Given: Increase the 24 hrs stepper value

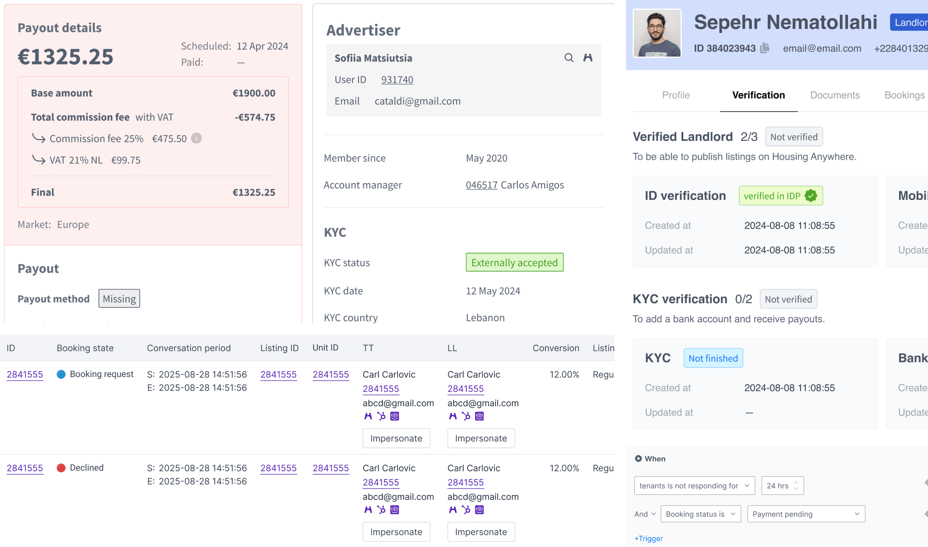Looking at the screenshot, I should coord(796,482).
